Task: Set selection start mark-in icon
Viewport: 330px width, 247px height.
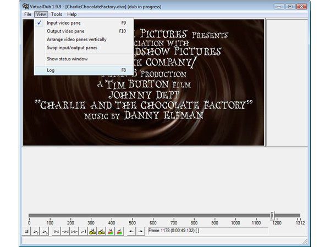Action: click(131, 231)
